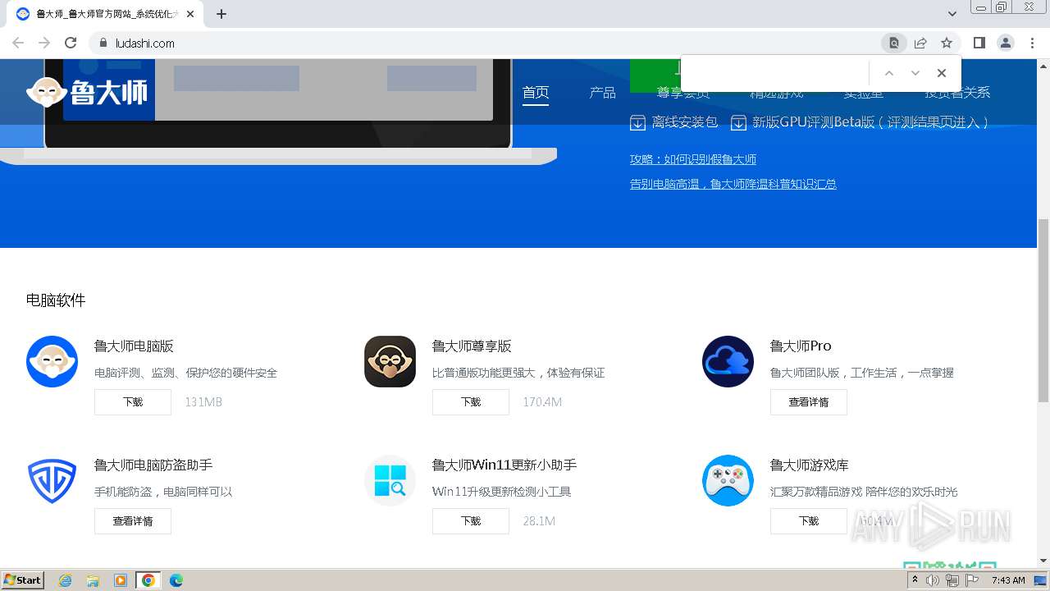1050x591 pixels.
Task: Open the Chrome side panel icon
Action: pos(979,43)
